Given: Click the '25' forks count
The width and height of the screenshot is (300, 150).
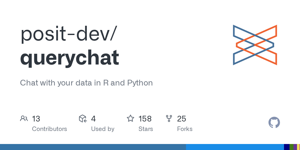Looking at the screenshot, I should [181, 119].
